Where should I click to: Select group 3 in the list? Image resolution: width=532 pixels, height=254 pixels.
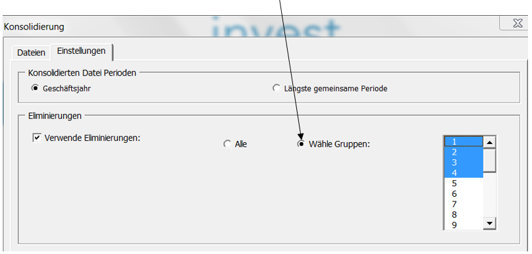click(464, 163)
